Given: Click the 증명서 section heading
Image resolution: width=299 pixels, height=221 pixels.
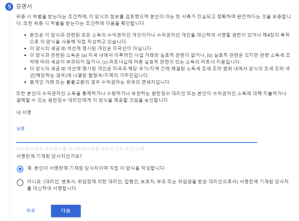Looking at the screenshot, I should tap(24, 6).
